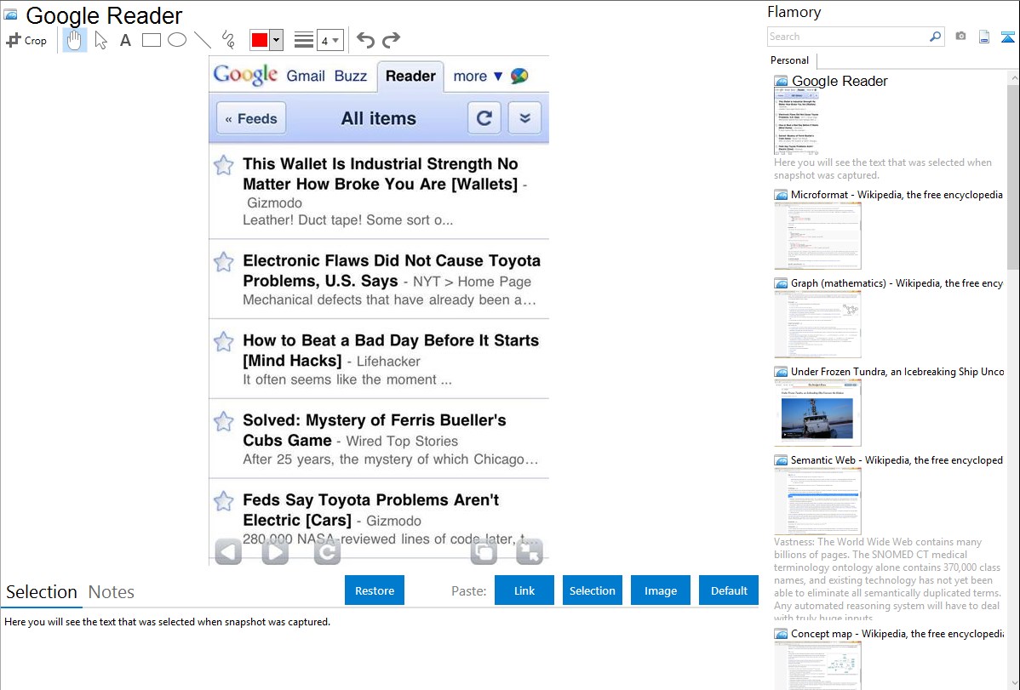1020x690 pixels.
Task: Select the Personal tab
Action: coord(790,60)
